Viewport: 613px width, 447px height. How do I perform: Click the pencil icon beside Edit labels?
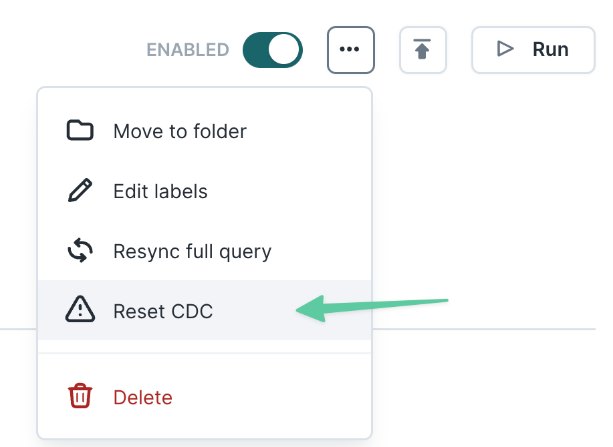(80, 191)
